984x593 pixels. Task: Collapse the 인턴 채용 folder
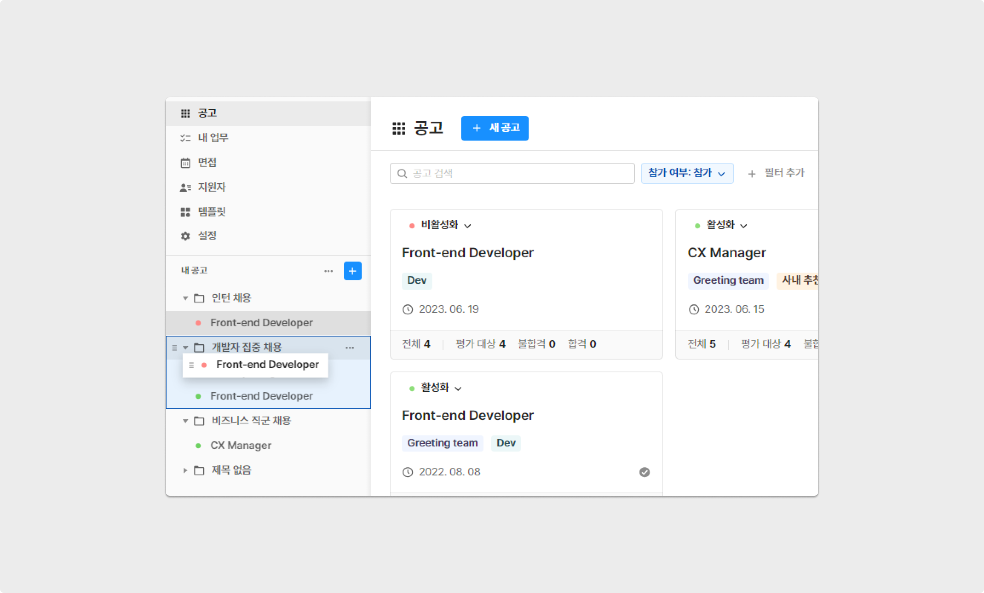coord(185,298)
